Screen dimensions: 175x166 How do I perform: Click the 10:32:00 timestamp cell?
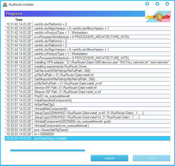pyautogui.click(x=19, y=117)
